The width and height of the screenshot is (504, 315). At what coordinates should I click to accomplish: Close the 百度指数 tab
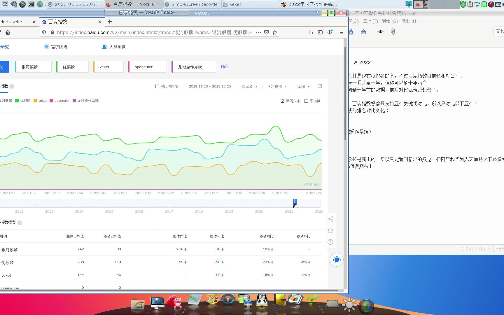[100, 22]
